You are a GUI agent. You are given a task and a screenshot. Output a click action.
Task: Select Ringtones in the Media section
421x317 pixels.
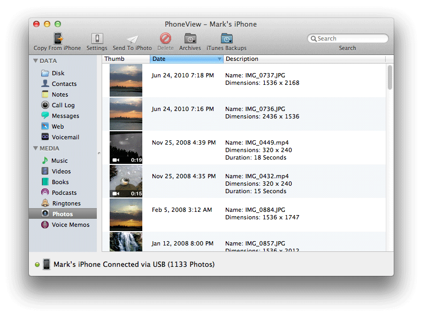click(66, 203)
